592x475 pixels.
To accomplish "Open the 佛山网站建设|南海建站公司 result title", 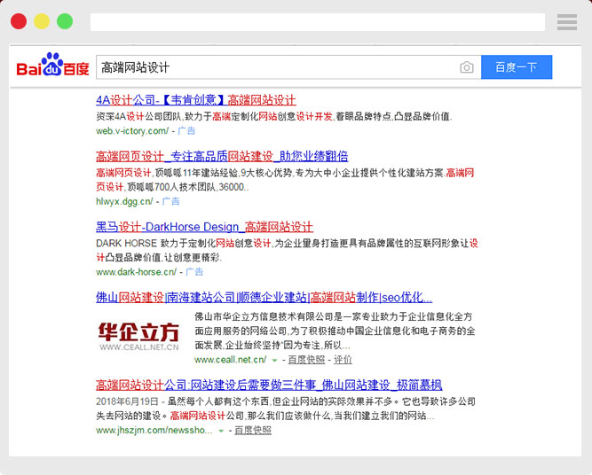I will [x=264, y=297].
